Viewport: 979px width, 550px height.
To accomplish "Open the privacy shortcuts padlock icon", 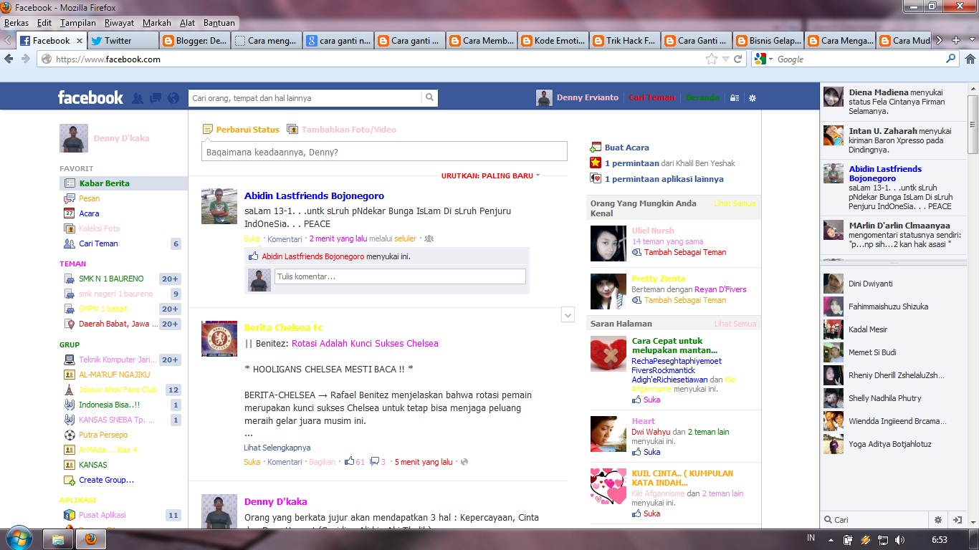I will click(734, 97).
